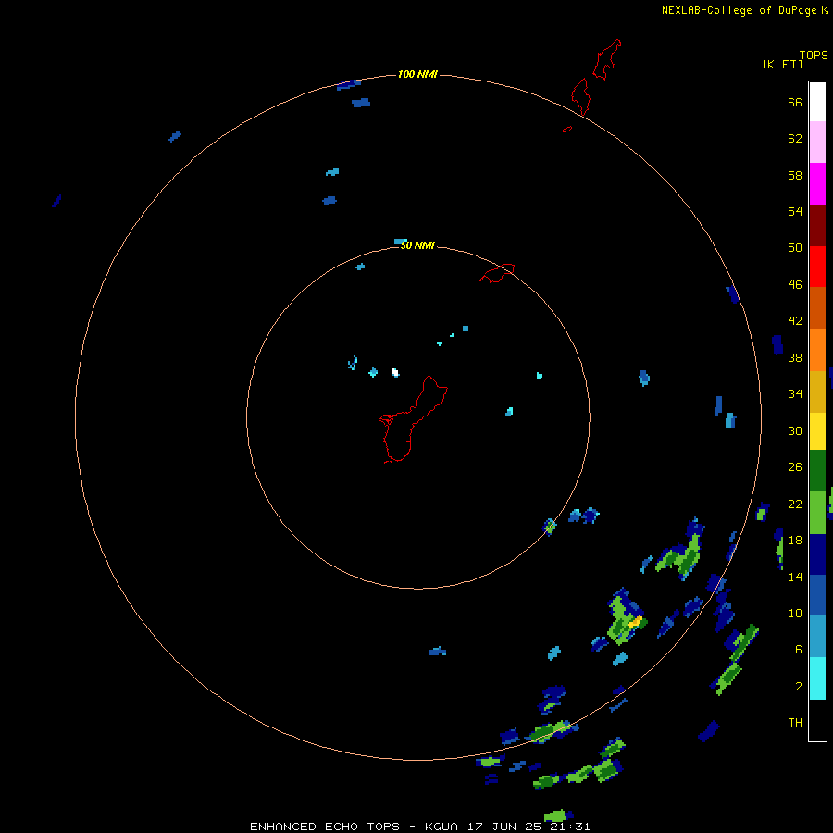
Task: Click the legend value 10
Action: click(x=795, y=613)
